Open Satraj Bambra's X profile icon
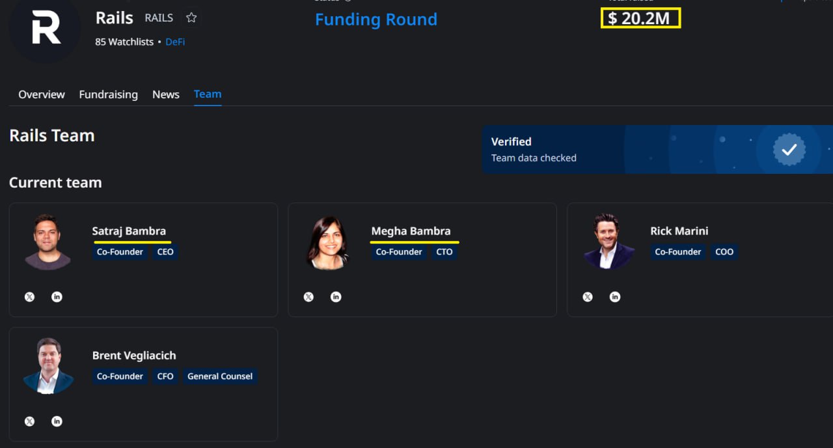Image resolution: width=833 pixels, height=448 pixels. pyautogui.click(x=29, y=297)
